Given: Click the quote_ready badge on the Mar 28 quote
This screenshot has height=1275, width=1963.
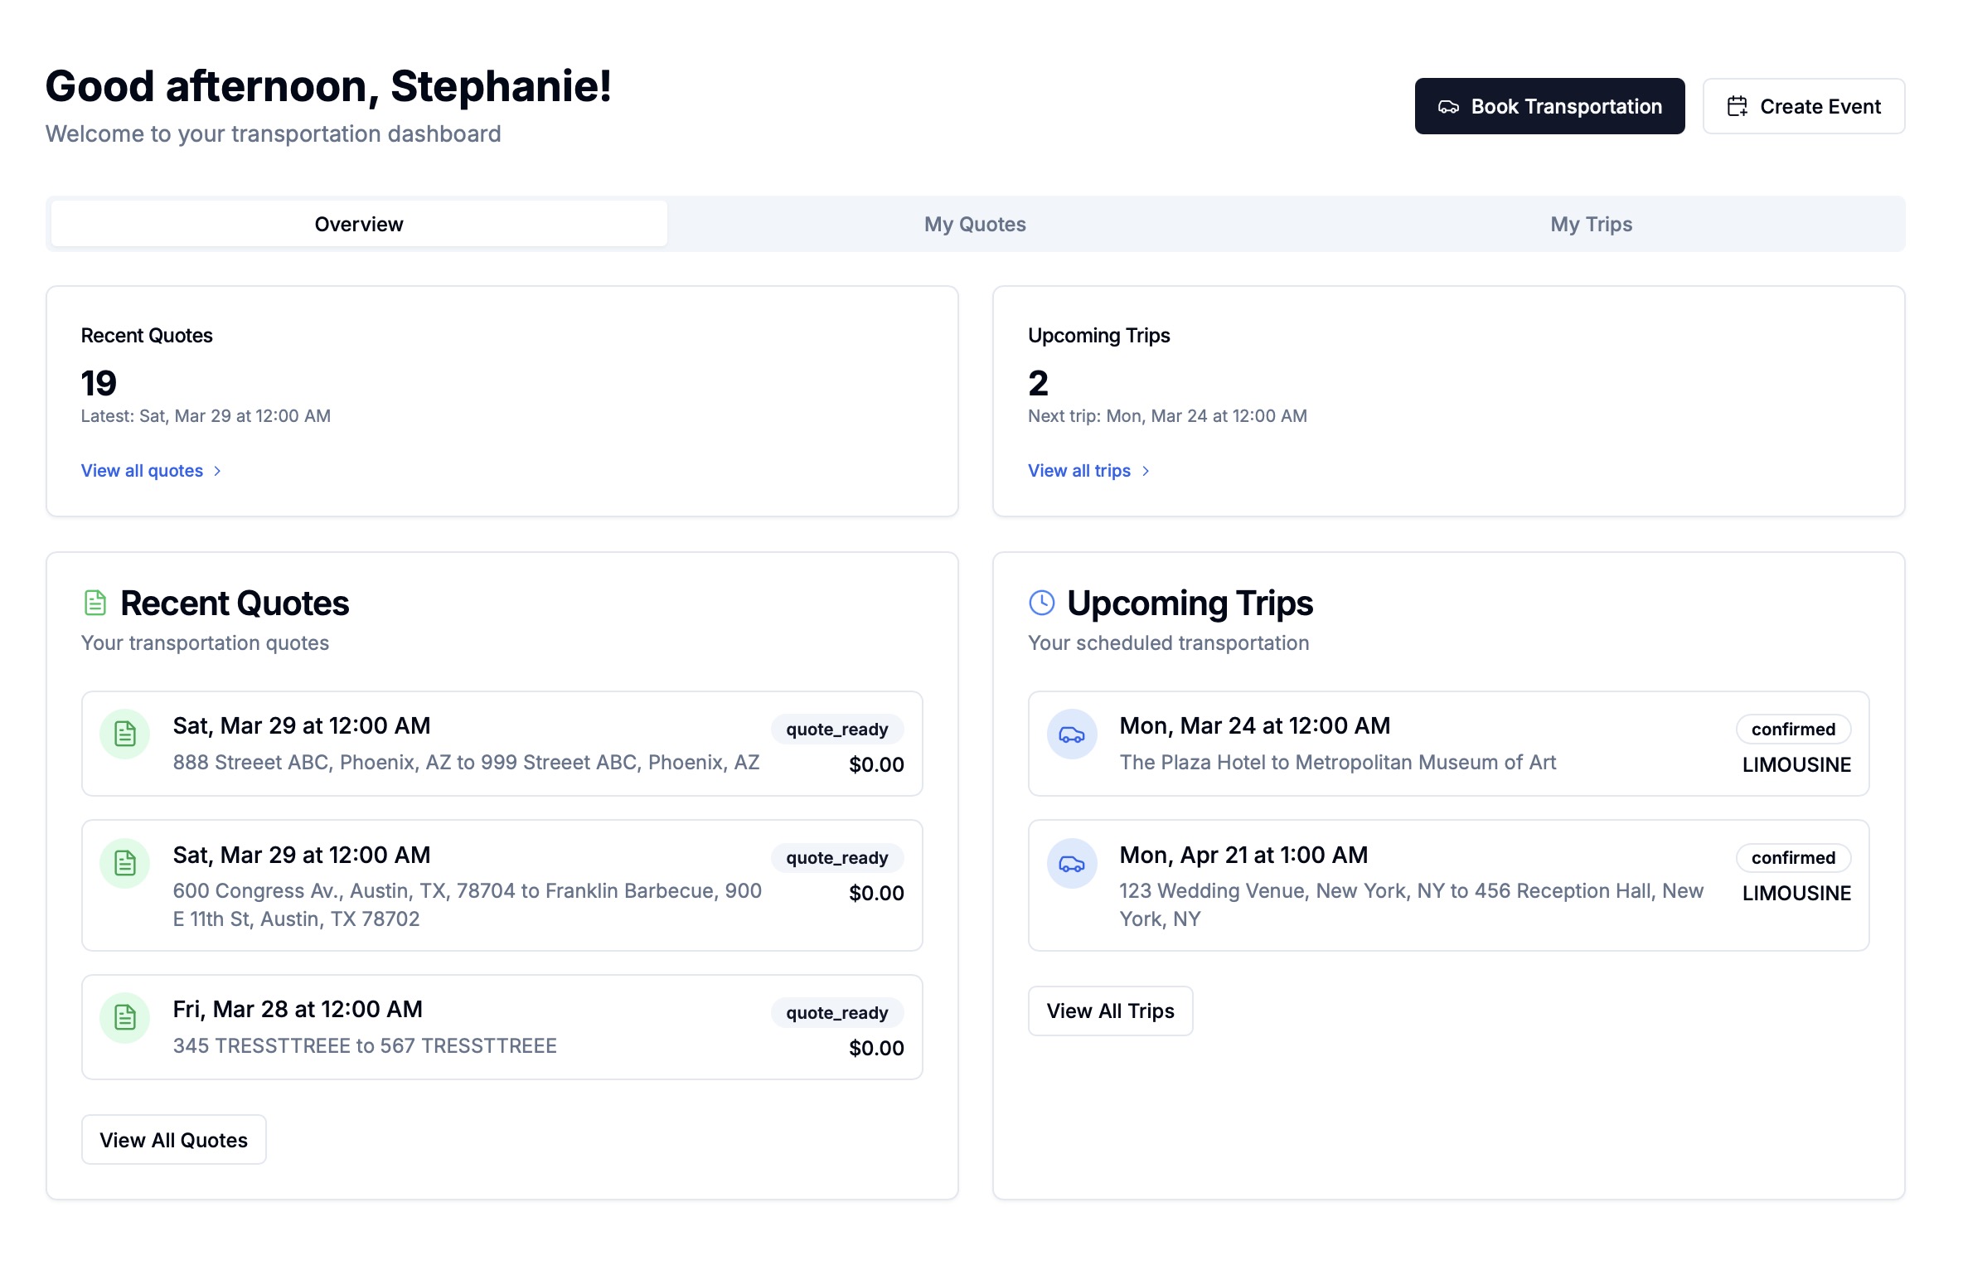Looking at the screenshot, I should pos(836,1012).
